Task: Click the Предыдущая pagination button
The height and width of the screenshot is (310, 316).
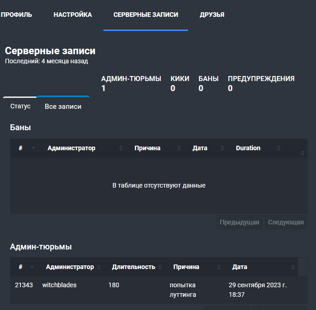Action: coord(240,222)
